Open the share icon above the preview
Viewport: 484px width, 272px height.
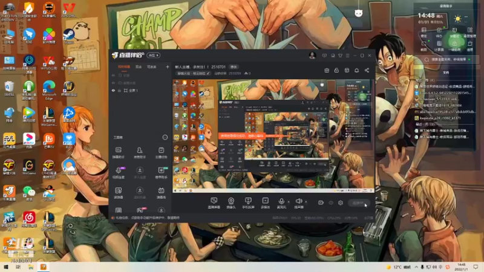pos(367,70)
